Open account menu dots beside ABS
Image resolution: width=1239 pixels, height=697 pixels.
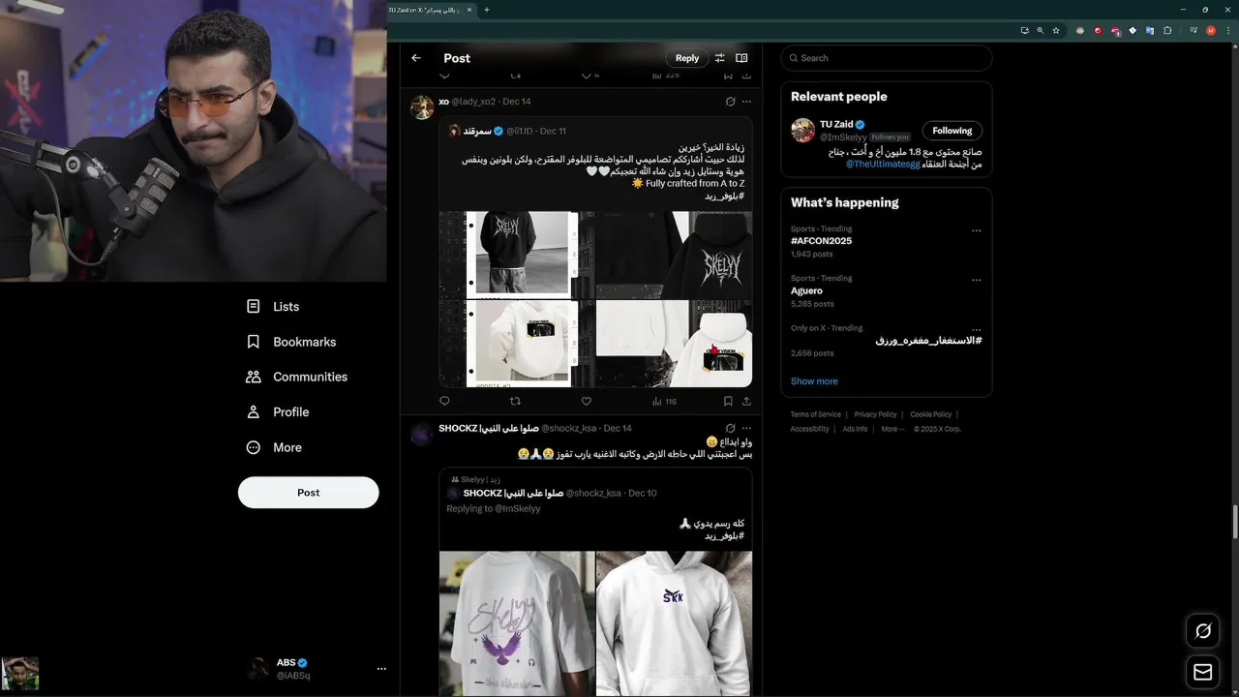tap(381, 669)
